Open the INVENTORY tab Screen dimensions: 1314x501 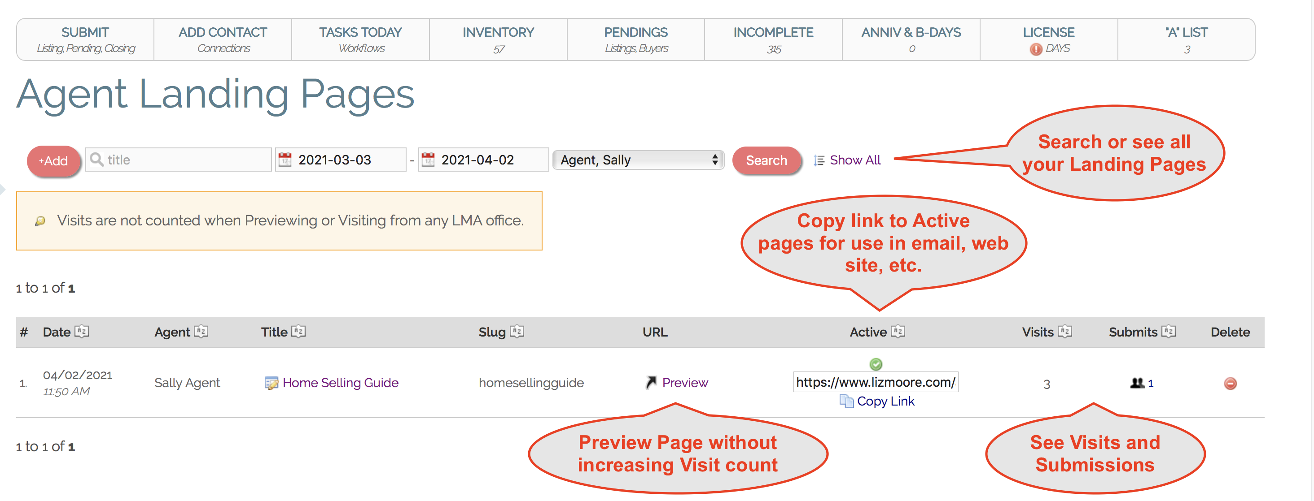point(498,40)
